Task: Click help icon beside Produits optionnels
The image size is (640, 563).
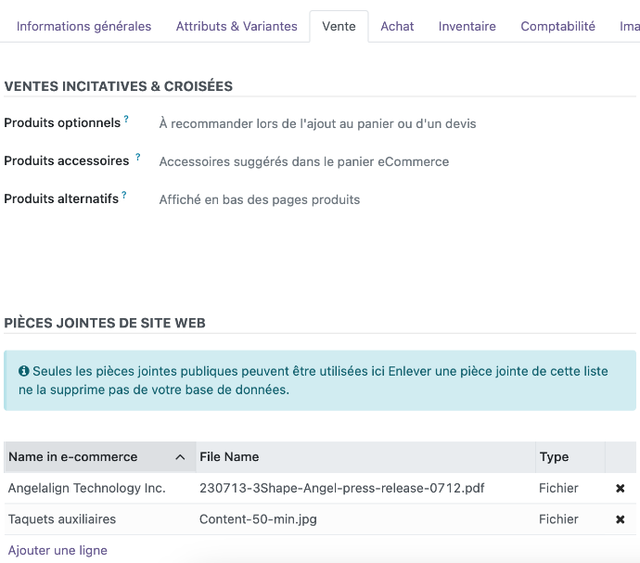Action: (126, 120)
